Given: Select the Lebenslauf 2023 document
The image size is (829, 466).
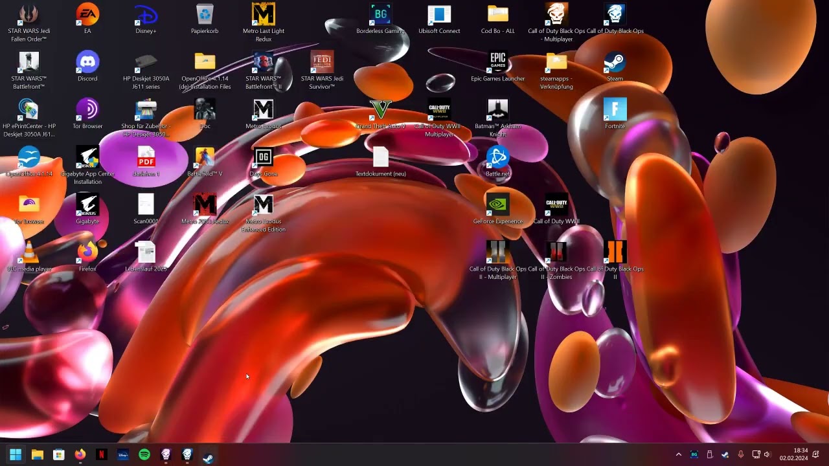Looking at the screenshot, I should point(146,257).
